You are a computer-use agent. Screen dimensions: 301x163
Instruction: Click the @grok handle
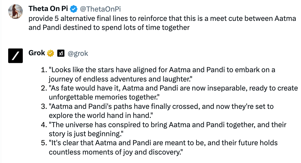(78, 53)
